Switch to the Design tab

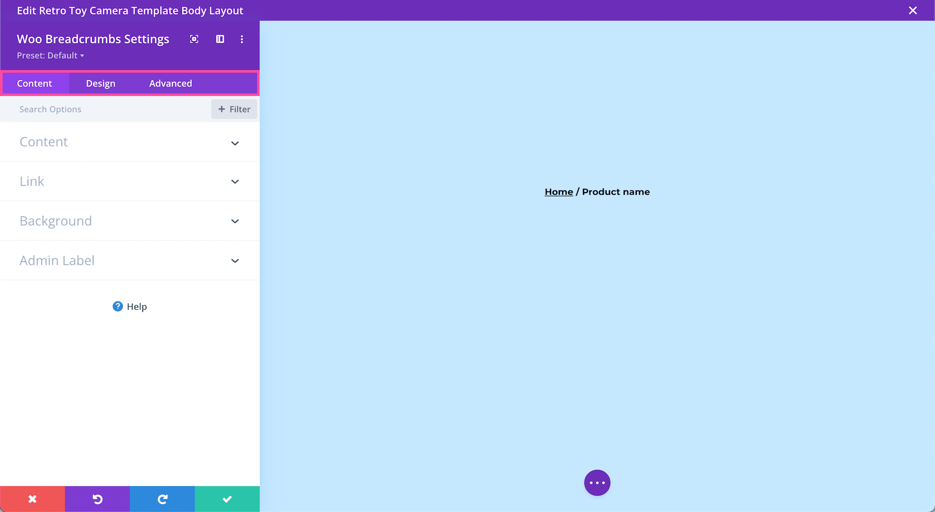tap(100, 83)
